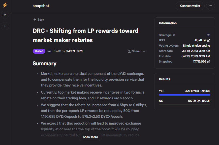Screen dimensions: 219x145
Task: Open the top-right three-dots menu
Action: tap(210, 6)
